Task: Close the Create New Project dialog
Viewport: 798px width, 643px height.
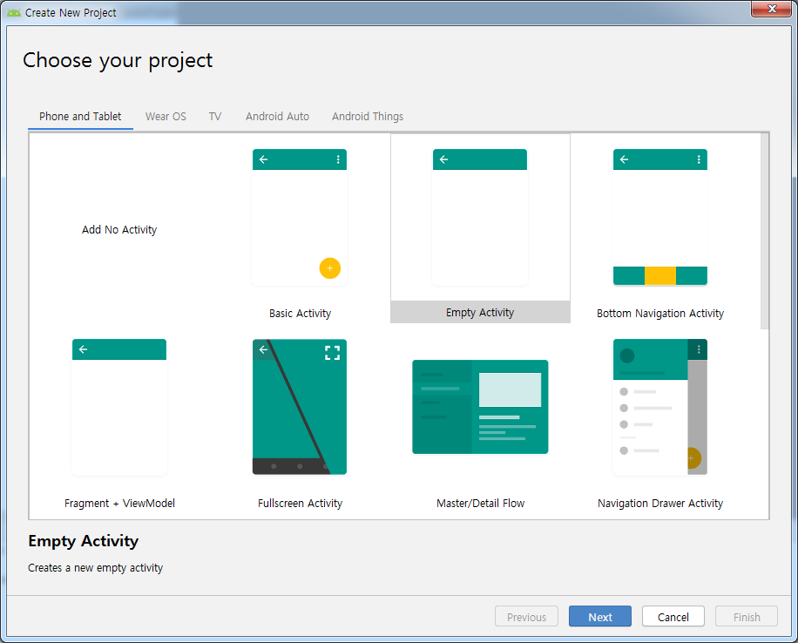Action: pos(772,9)
